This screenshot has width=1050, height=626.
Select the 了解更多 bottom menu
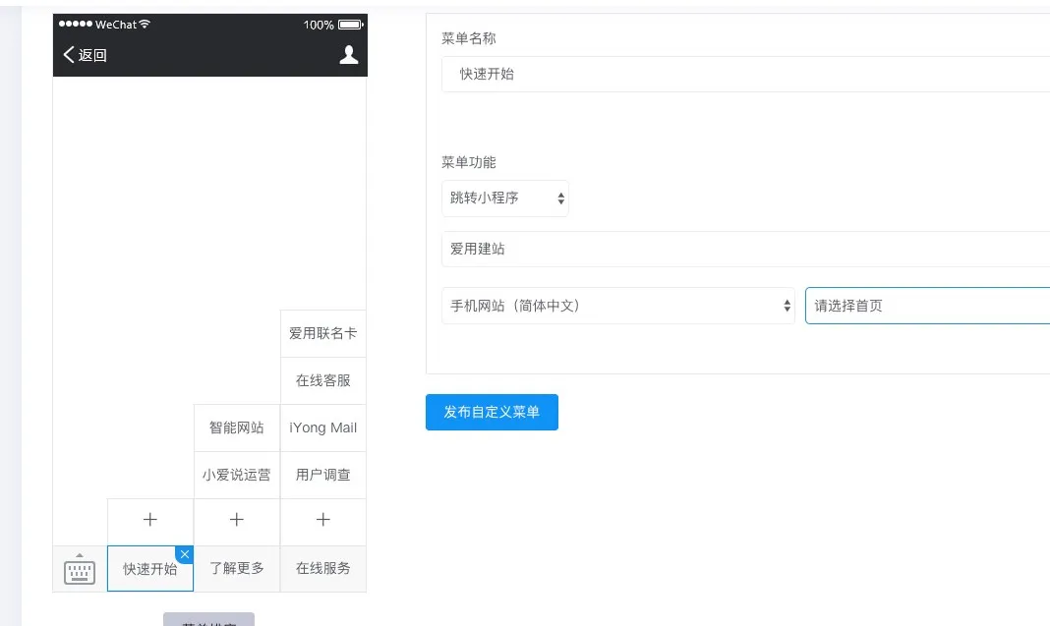[x=236, y=569]
